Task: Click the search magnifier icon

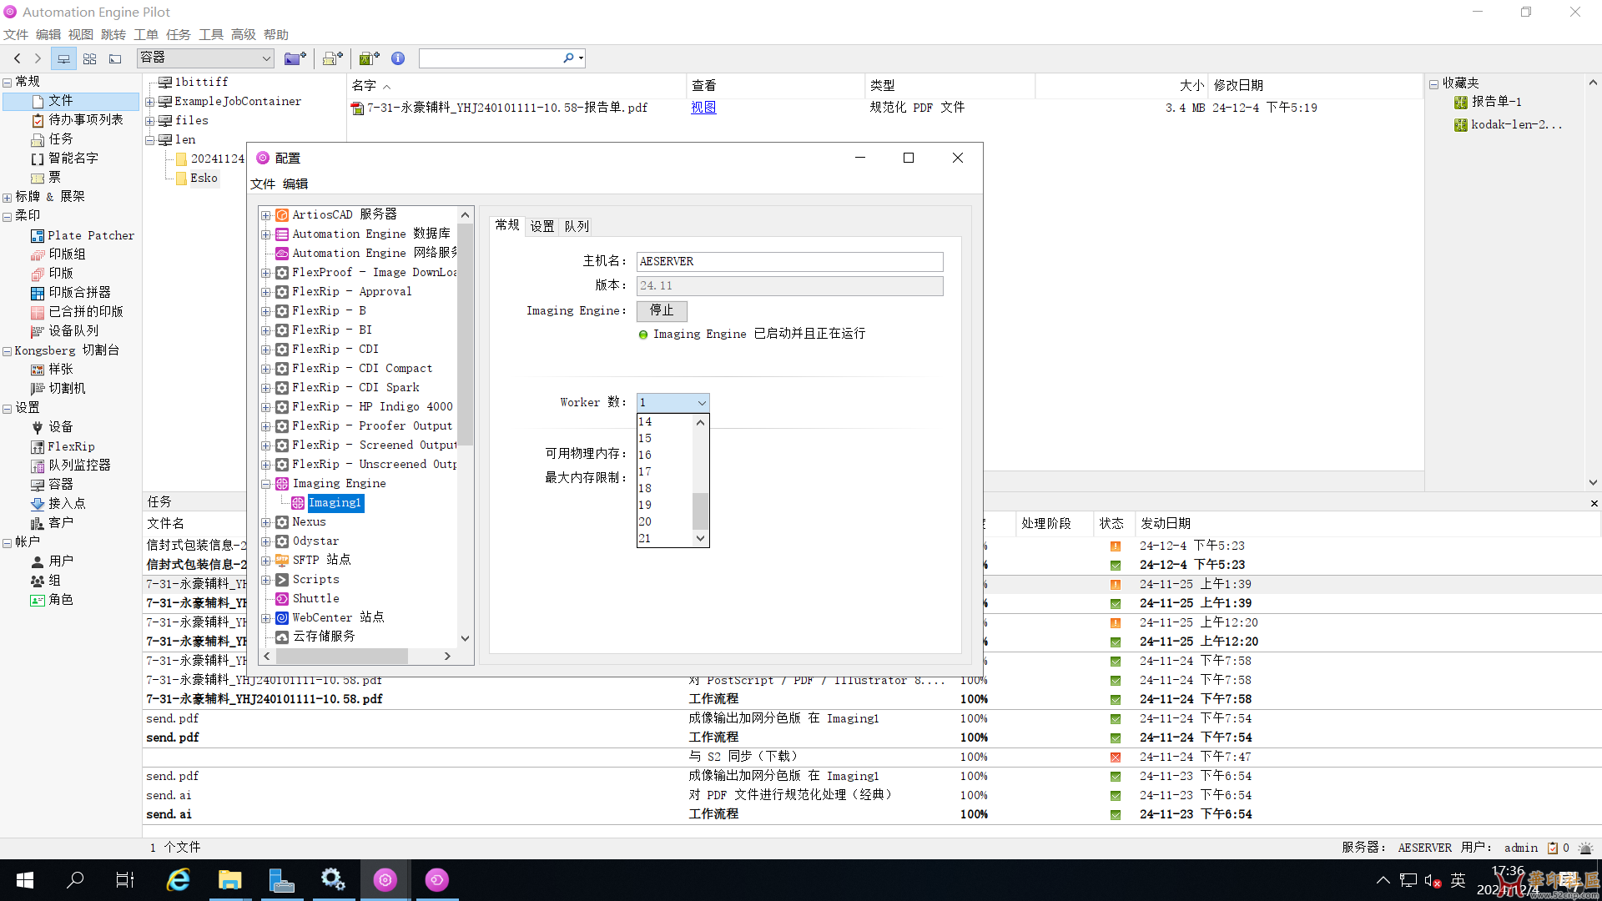Action: pyautogui.click(x=568, y=58)
